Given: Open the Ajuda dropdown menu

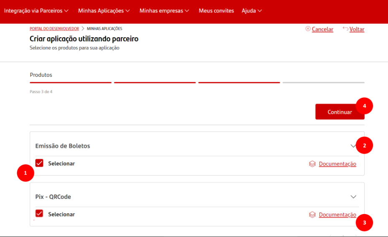Looking at the screenshot, I should (252, 10).
